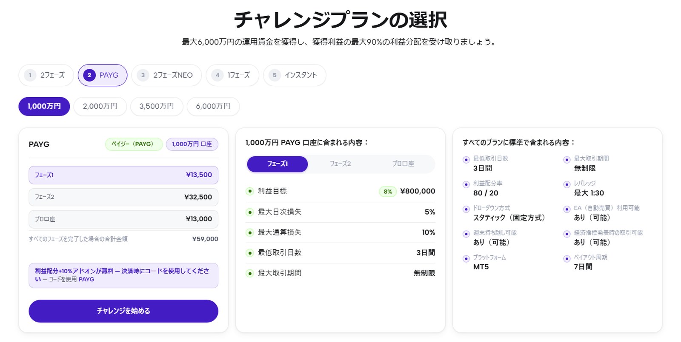Click the purple bullet beside 週末持ち越し可能
This screenshot has height=342, width=681.
(466, 234)
